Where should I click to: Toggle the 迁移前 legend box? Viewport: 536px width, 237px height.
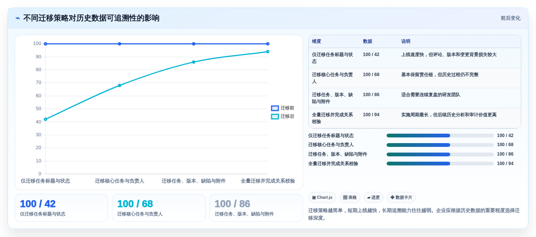(x=275, y=108)
